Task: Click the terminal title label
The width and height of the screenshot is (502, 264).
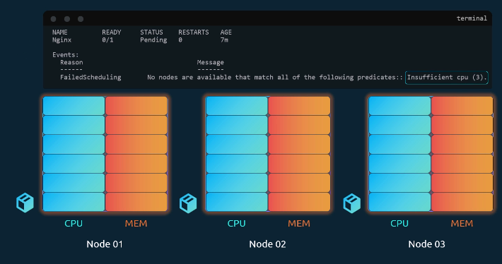Action: [472, 18]
